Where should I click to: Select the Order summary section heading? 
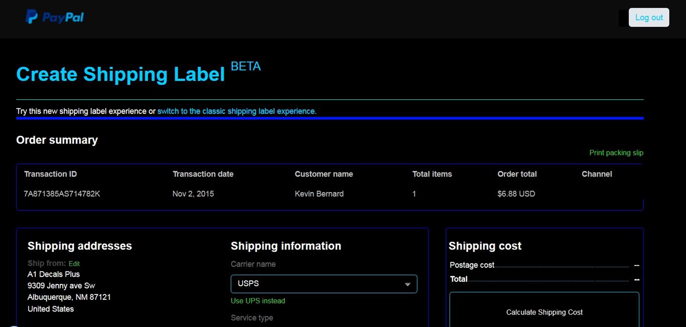[x=57, y=140]
